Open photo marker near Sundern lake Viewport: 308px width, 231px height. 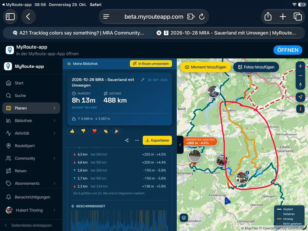pyautogui.click(x=214, y=92)
